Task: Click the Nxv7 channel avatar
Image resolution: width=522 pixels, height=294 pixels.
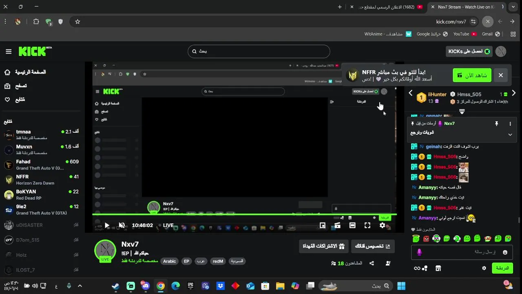Action: [x=105, y=250]
